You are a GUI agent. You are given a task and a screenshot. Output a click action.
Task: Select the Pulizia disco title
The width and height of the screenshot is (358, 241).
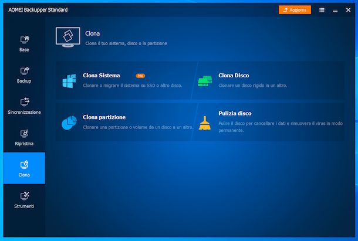[235, 113]
